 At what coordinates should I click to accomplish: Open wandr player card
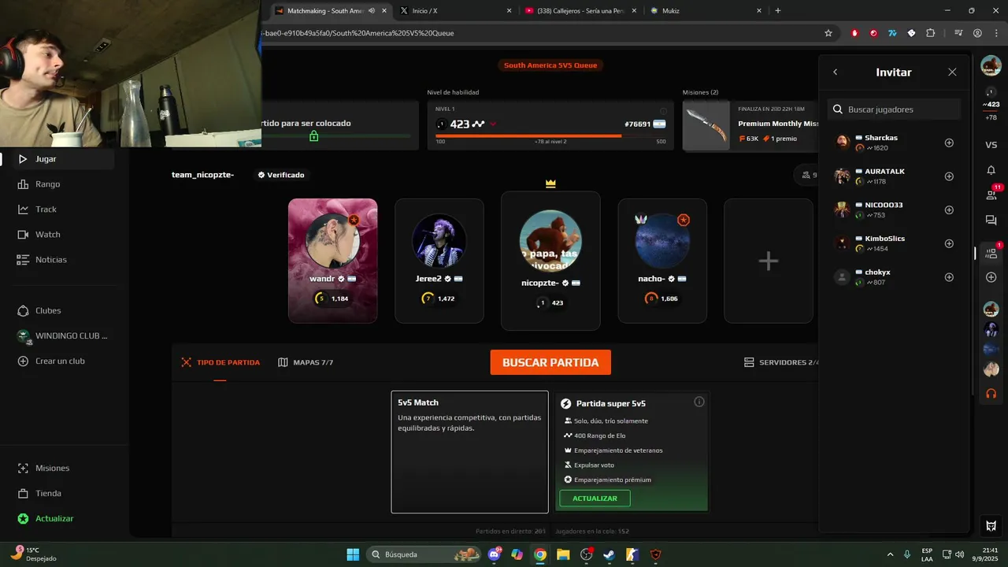click(x=332, y=261)
